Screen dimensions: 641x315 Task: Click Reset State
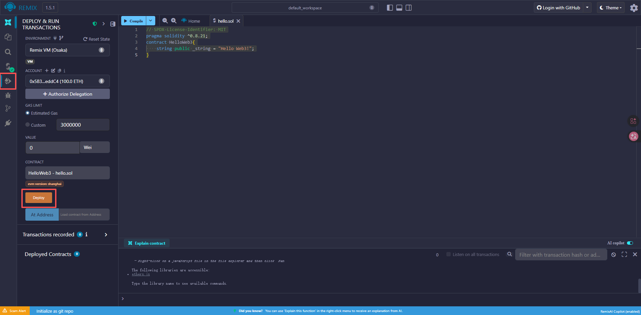pos(96,39)
